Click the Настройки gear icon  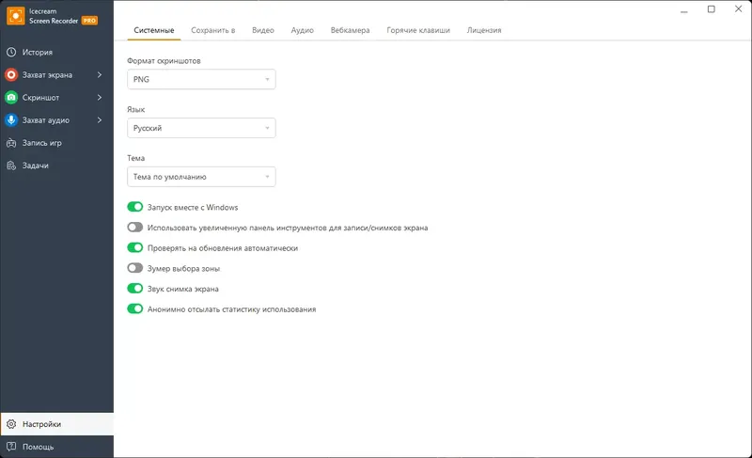pyautogui.click(x=11, y=424)
